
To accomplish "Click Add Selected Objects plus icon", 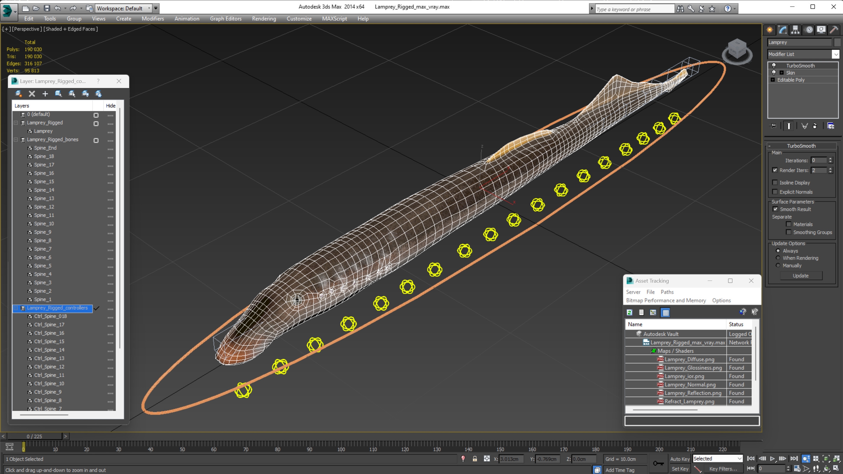I will click(45, 94).
